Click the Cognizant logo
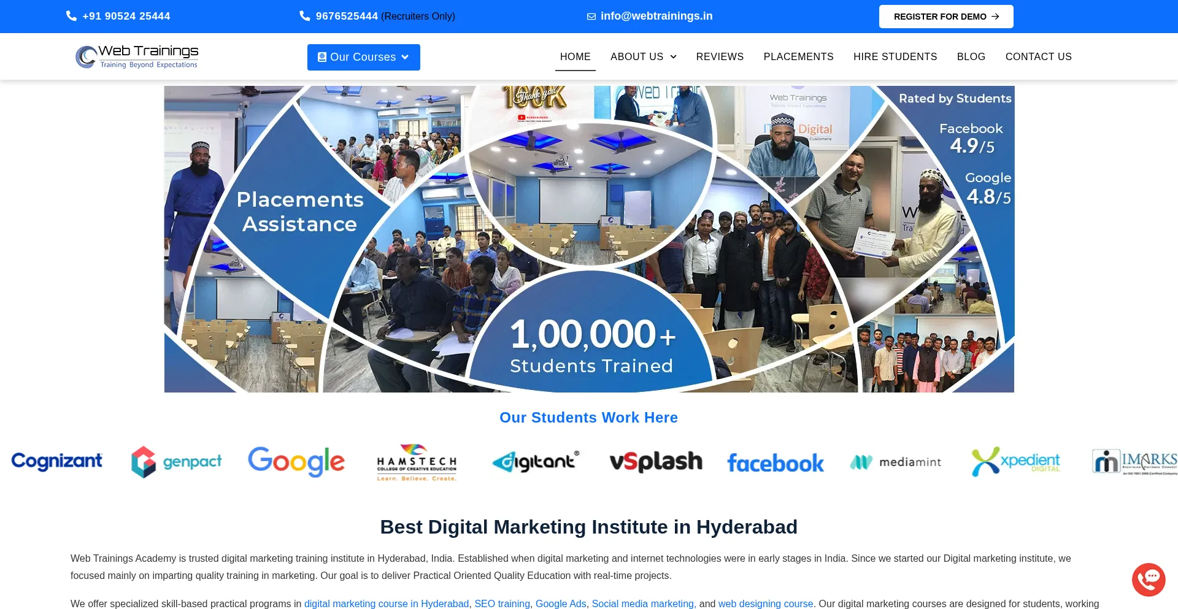Image resolution: width=1178 pixels, height=609 pixels. tap(56, 461)
